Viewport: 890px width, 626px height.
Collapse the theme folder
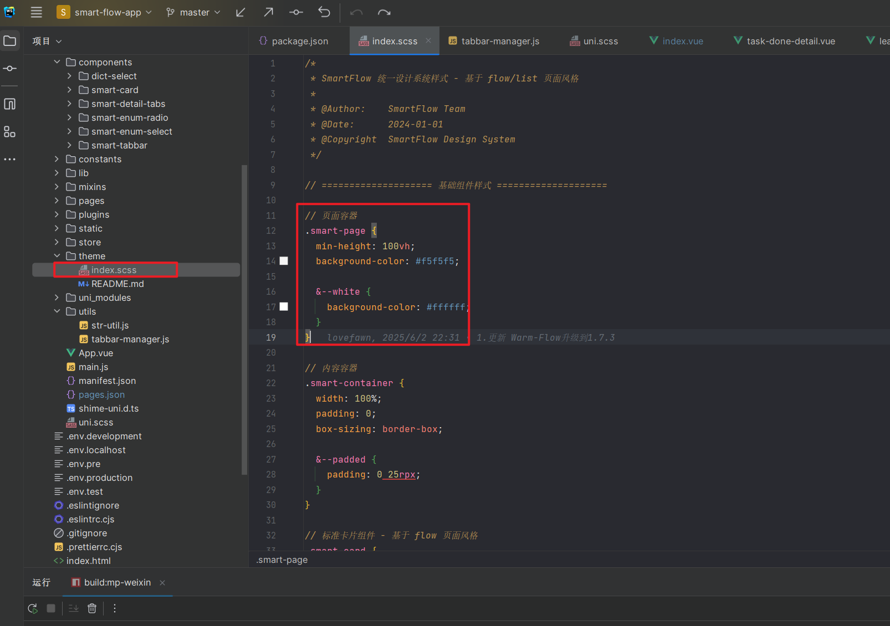(57, 256)
